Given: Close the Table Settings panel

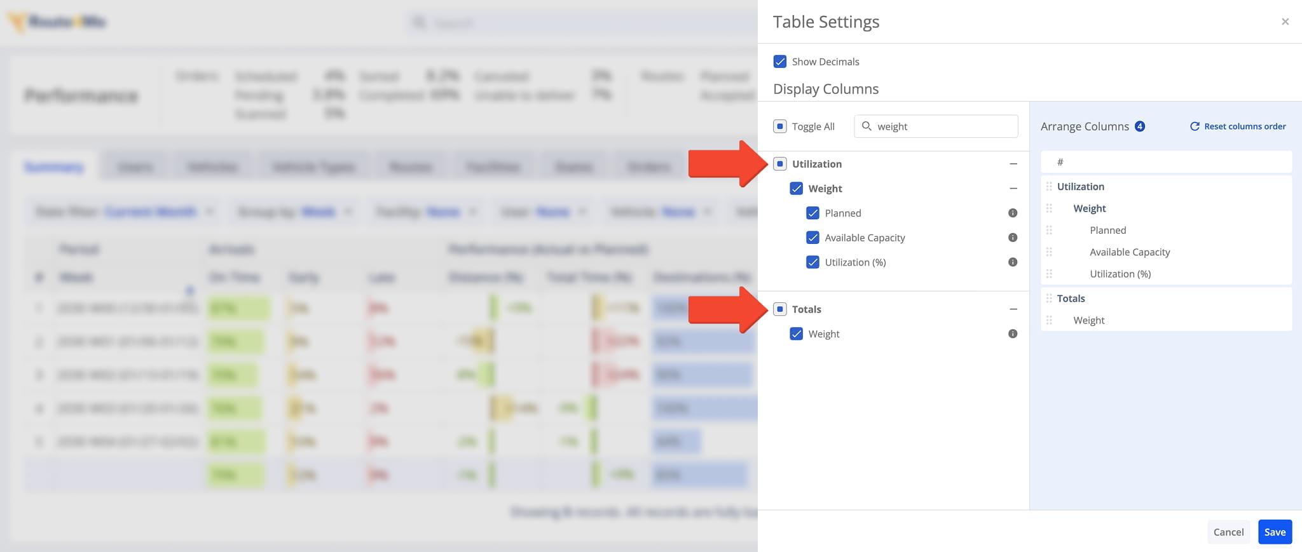Looking at the screenshot, I should tap(1285, 22).
